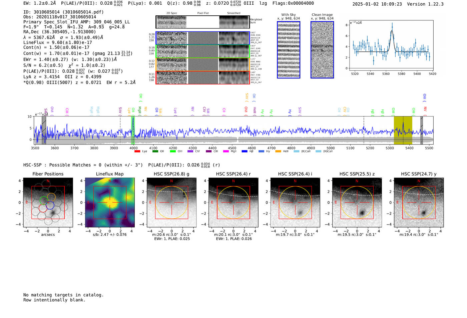Select the Version 1.22.3 label
This screenshot has height=318, width=467.
click(x=425, y=4)
